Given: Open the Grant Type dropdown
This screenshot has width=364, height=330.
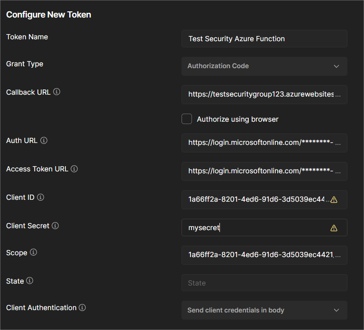Looking at the screenshot, I should tap(264, 66).
